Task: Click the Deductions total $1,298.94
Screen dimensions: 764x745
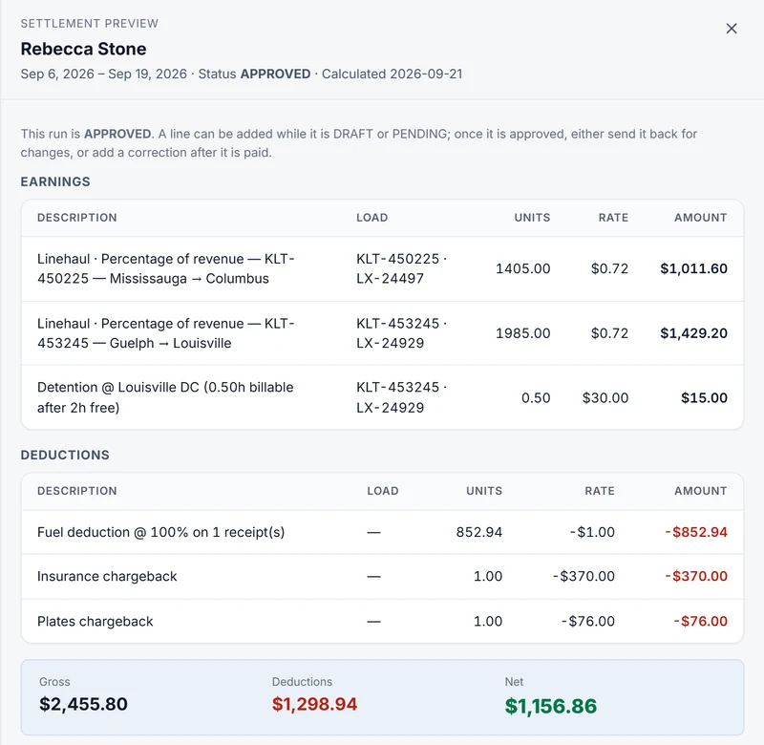Action: click(314, 704)
